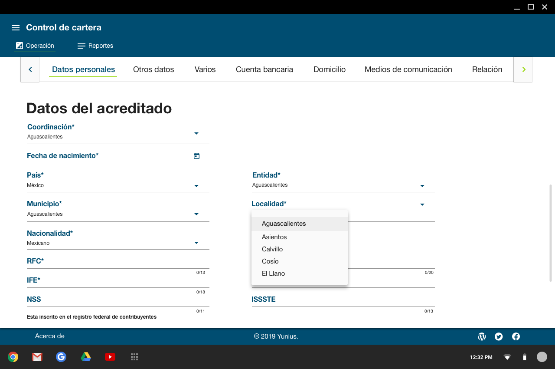Expand the Entidad dropdown
This screenshot has height=369, width=555.
tap(422, 186)
